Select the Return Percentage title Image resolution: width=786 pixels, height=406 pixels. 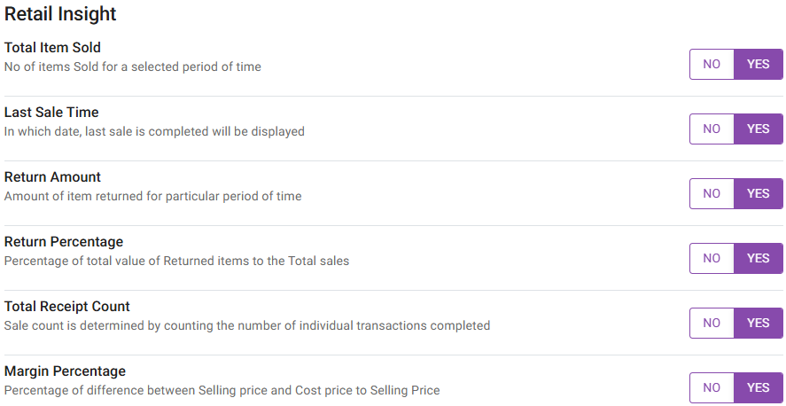64,242
